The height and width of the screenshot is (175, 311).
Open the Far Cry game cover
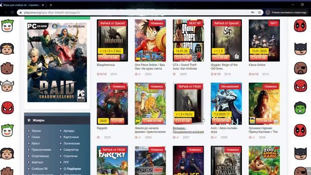pos(112,160)
